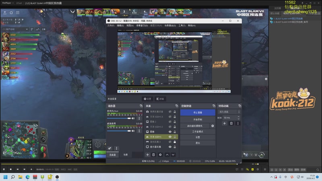Enable 工作室模式 button

(x=198, y=132)
